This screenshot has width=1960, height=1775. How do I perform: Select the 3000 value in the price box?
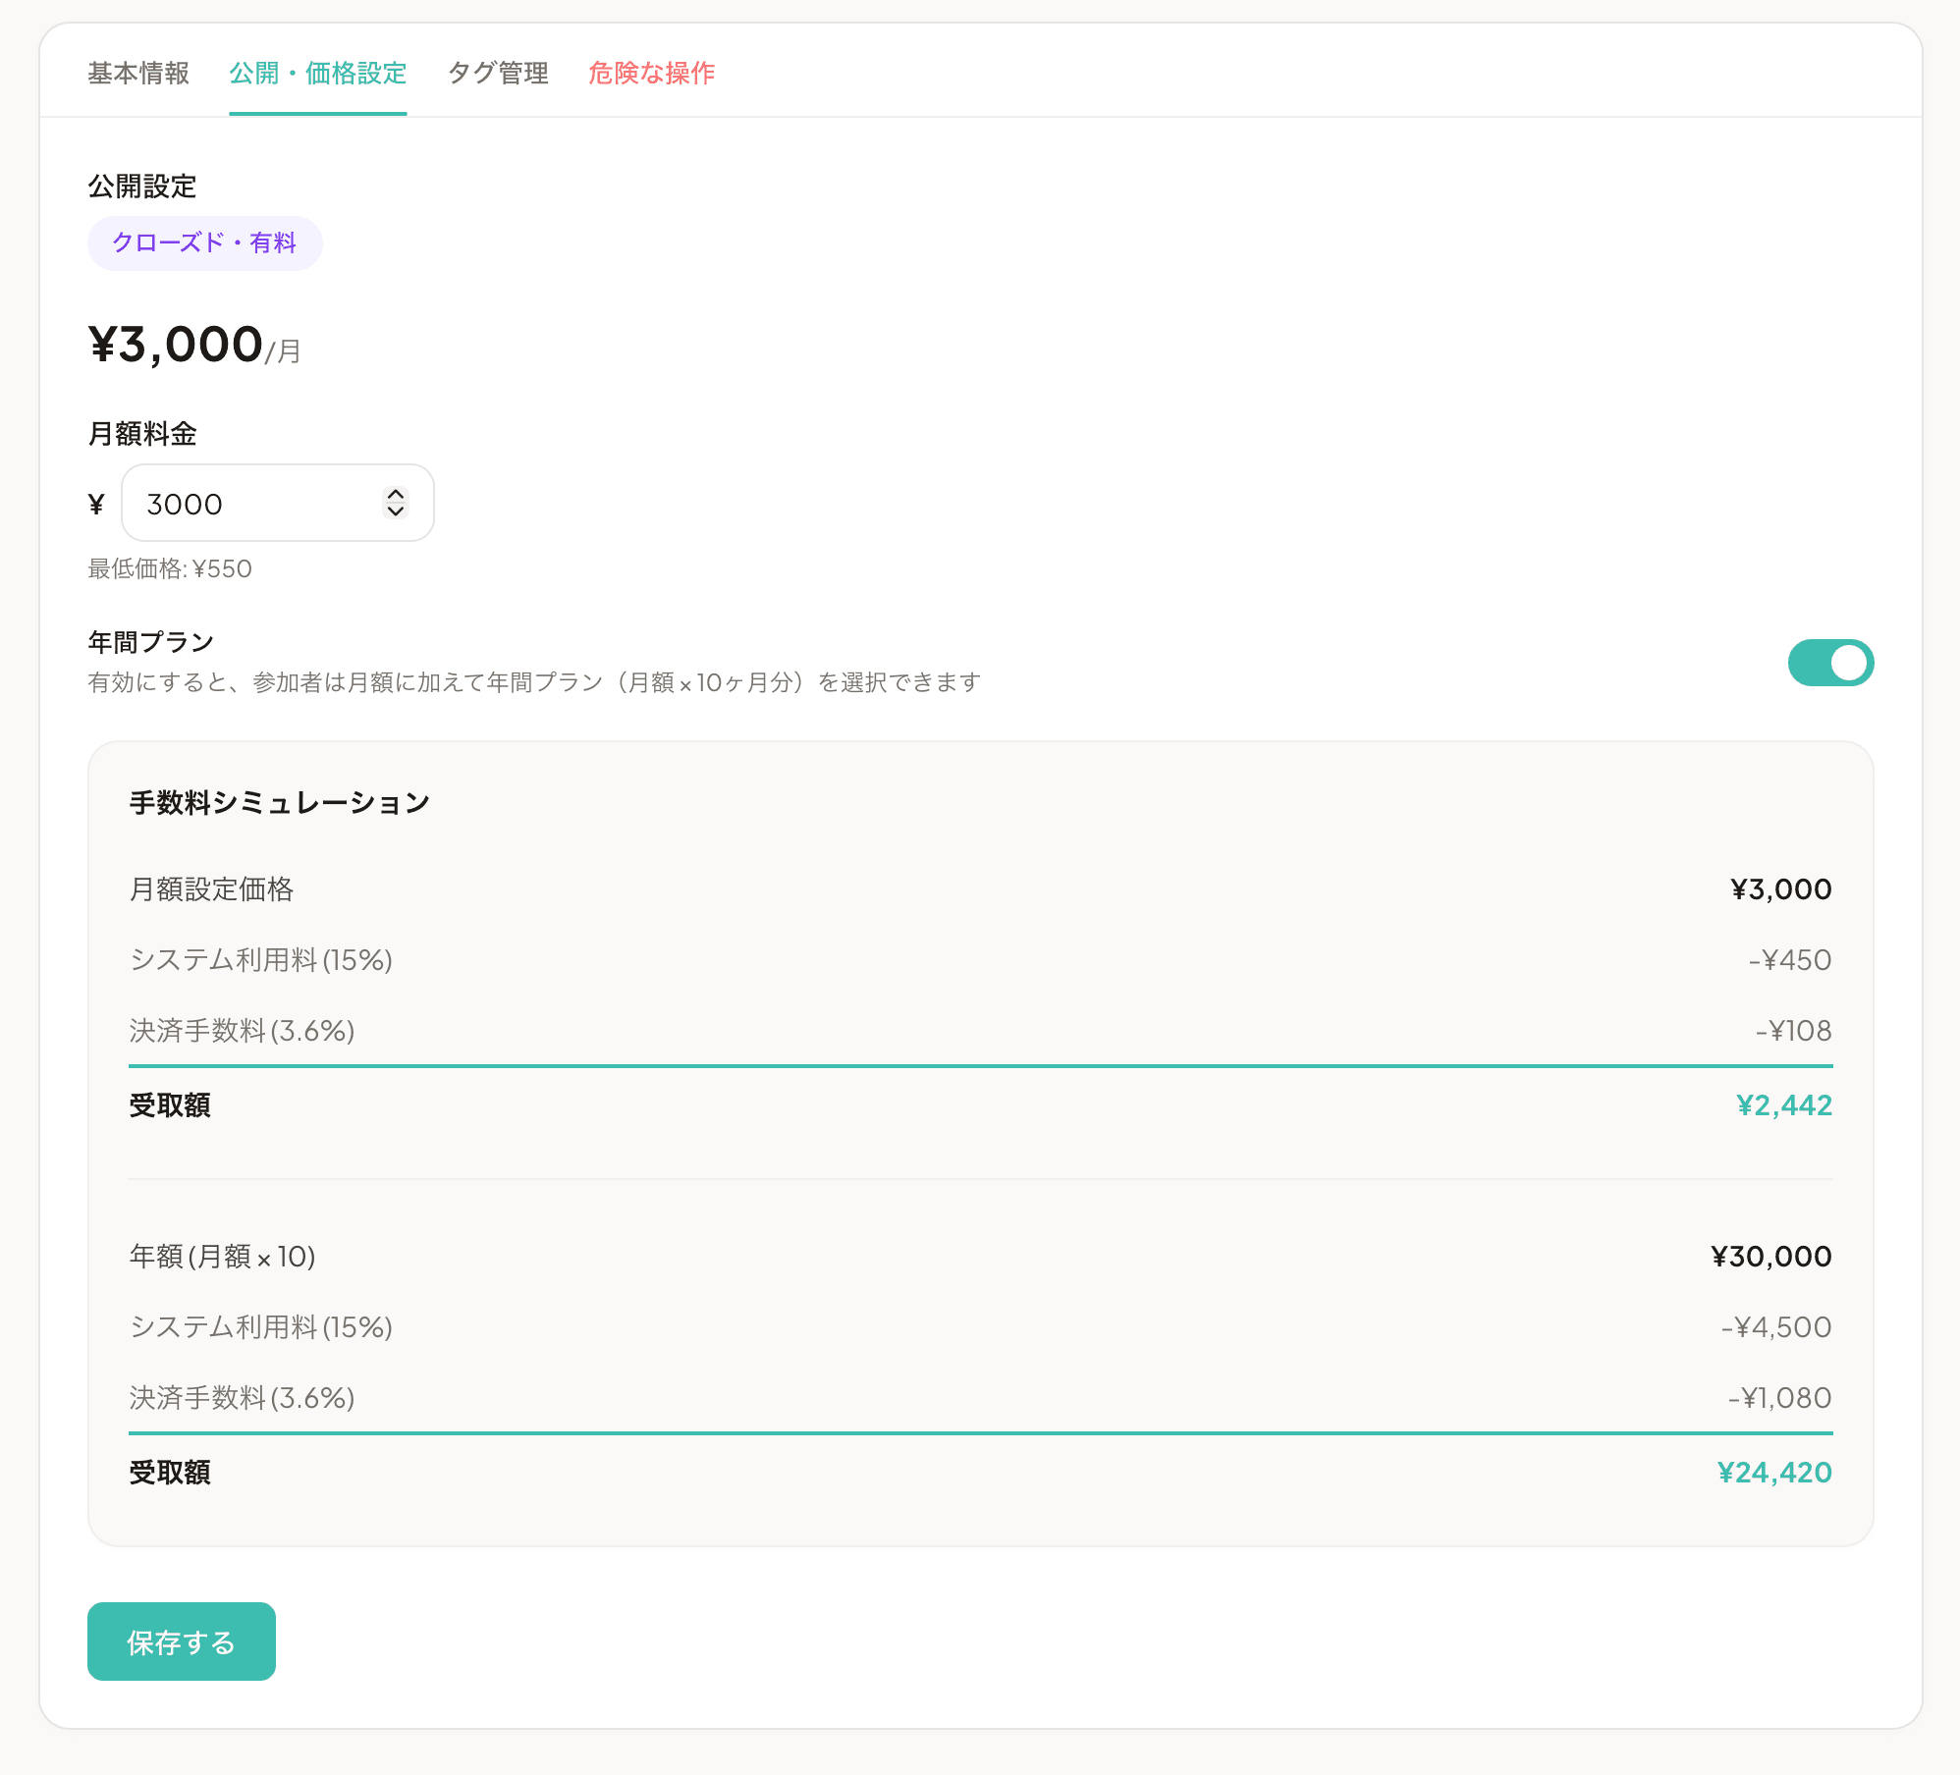point(182,504)
